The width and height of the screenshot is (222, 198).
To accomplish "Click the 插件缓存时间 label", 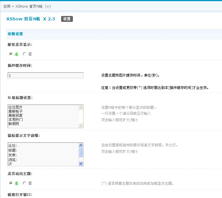I will 20,66.
